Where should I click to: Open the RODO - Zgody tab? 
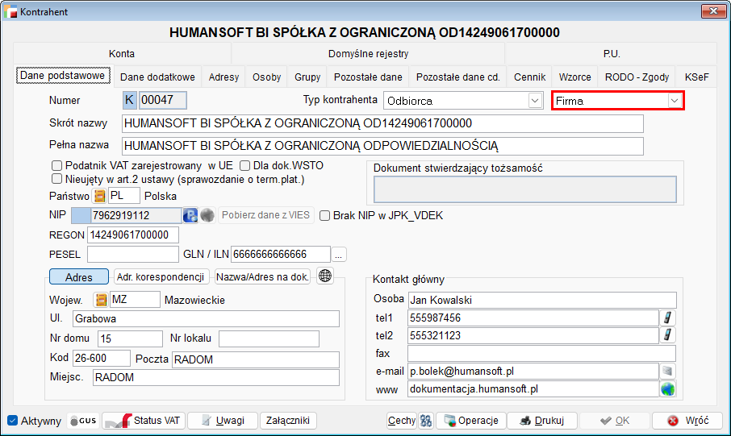click(x=637, y=77)
